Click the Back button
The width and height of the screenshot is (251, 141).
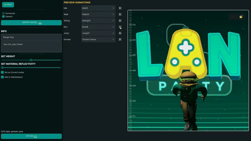(8, 5)
